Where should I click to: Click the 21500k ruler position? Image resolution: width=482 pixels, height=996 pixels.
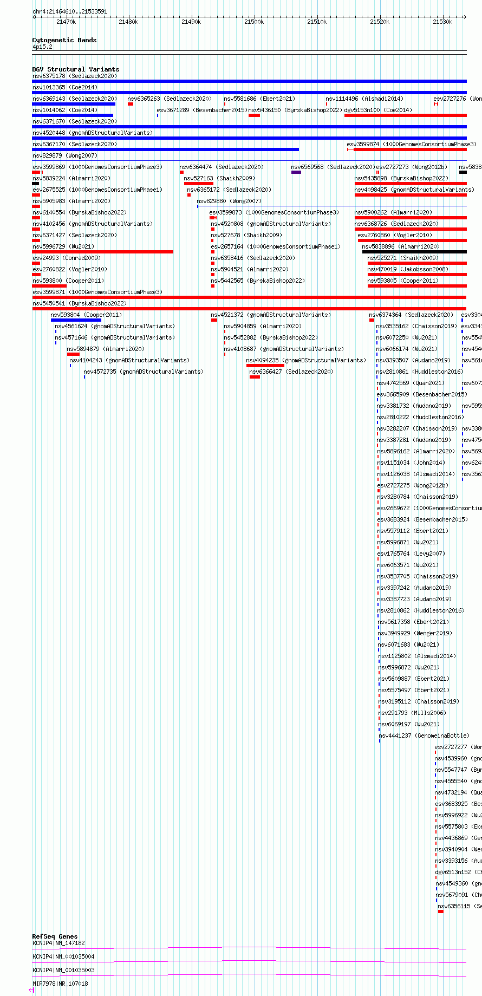254,22
